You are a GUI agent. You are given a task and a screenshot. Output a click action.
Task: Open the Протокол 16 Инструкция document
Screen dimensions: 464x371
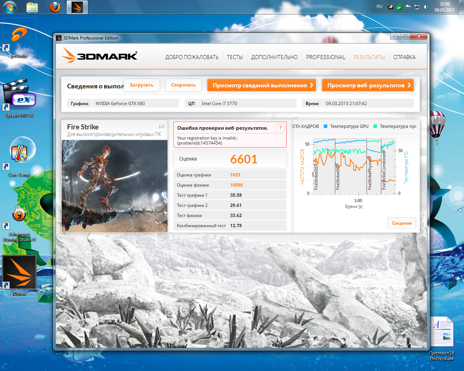pos(442,334)
